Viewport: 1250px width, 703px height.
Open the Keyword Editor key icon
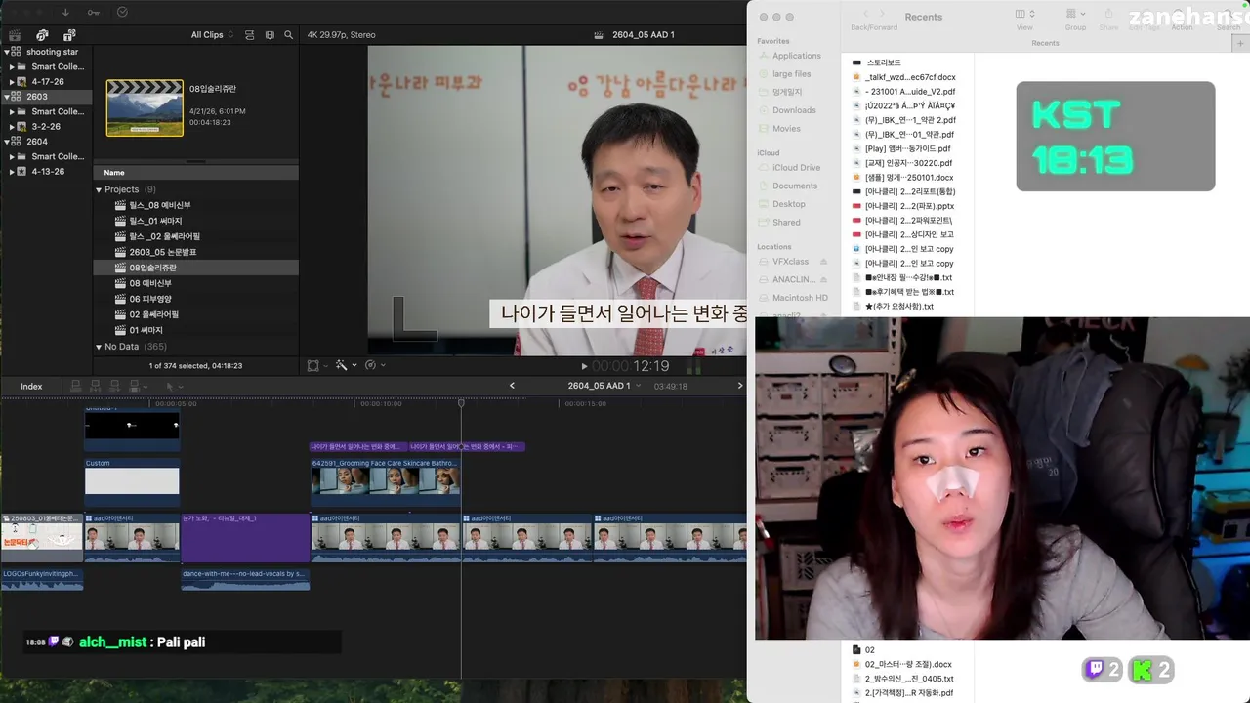94,13
